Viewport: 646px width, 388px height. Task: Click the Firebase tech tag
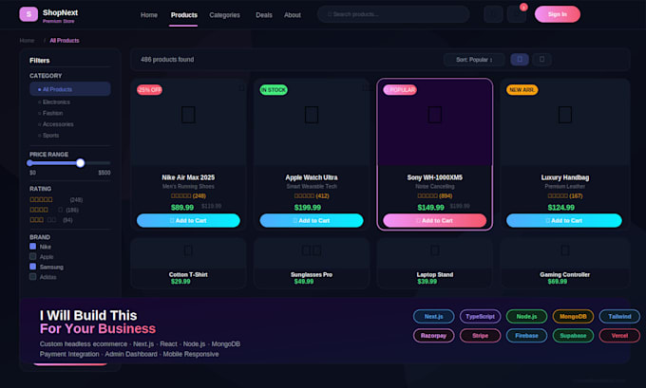[x=526, y=336]
